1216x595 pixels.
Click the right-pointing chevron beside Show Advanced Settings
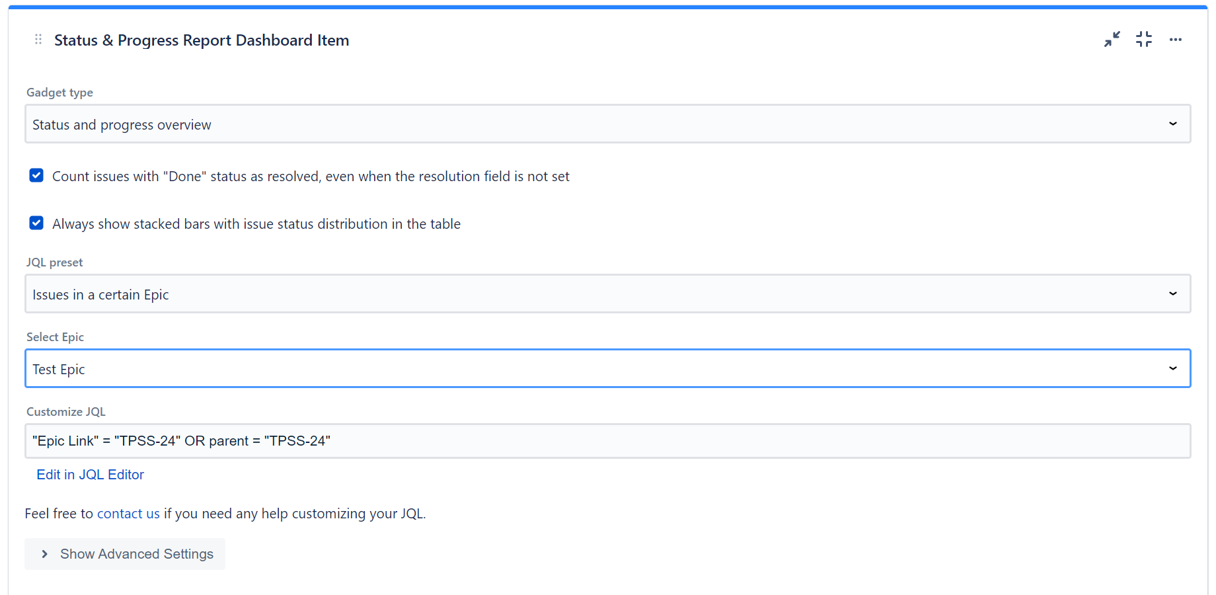(44, 554)
